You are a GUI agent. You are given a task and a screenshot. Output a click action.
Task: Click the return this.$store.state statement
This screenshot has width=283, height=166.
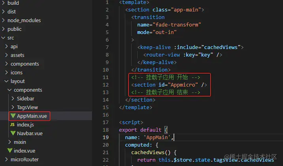[206, 160]
